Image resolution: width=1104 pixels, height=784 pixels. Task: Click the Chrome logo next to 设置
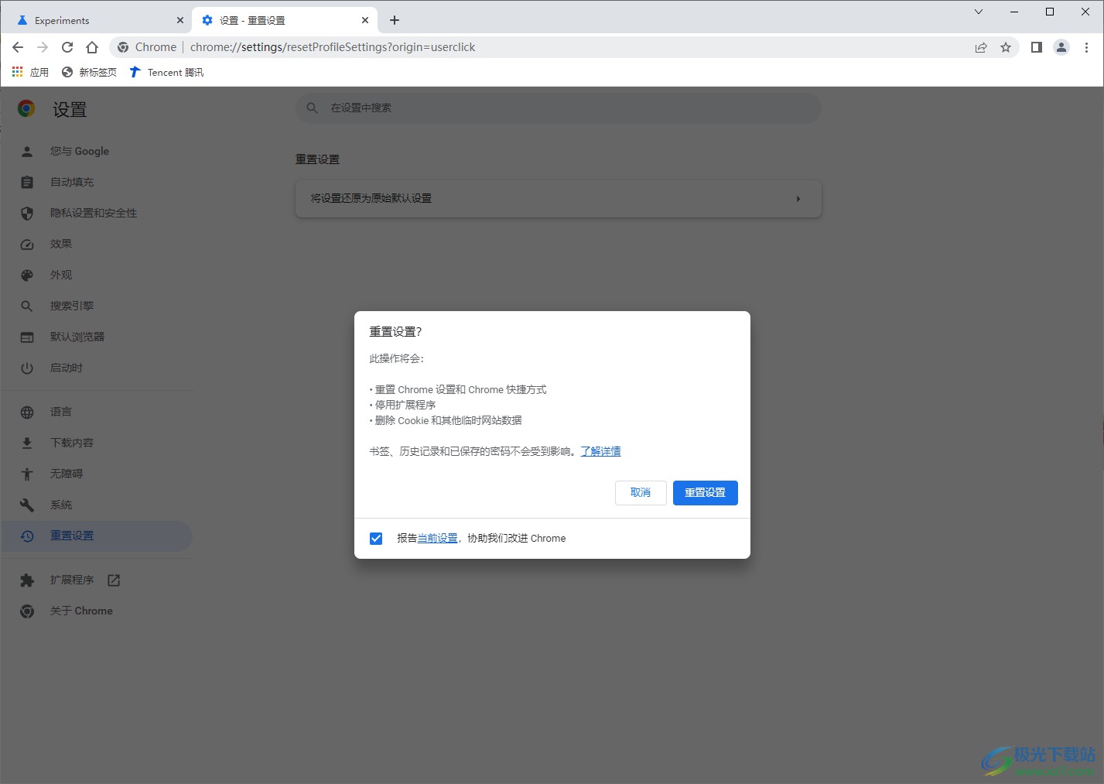pyautogui.click(x=26, y=108)
